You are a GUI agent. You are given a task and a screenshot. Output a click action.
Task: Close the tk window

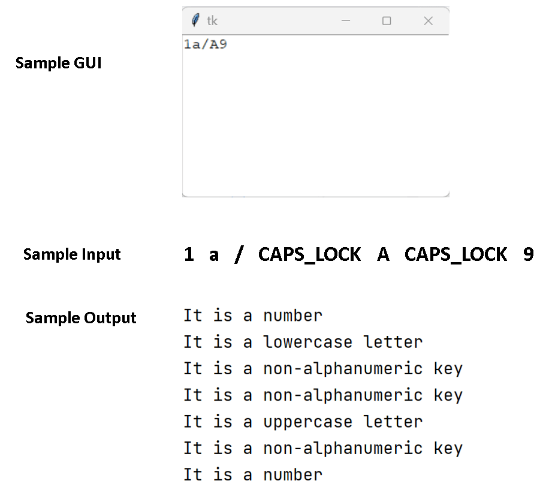point(428,20)
